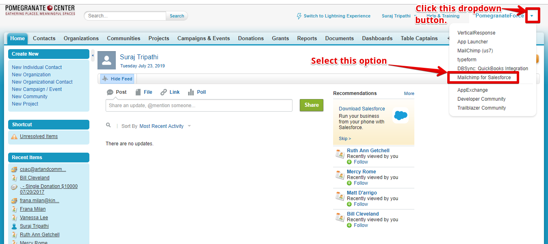
Task: Select MailChimp (us7) app option
Action: [475, 51]
